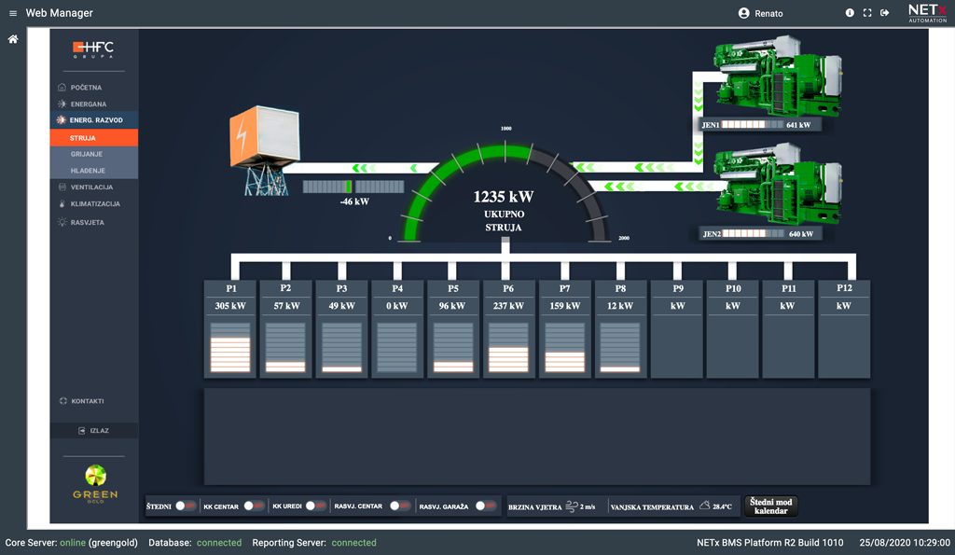955x555 pixels.
Task: Go to the VENTILACIJA page
Action: [91, 187]
